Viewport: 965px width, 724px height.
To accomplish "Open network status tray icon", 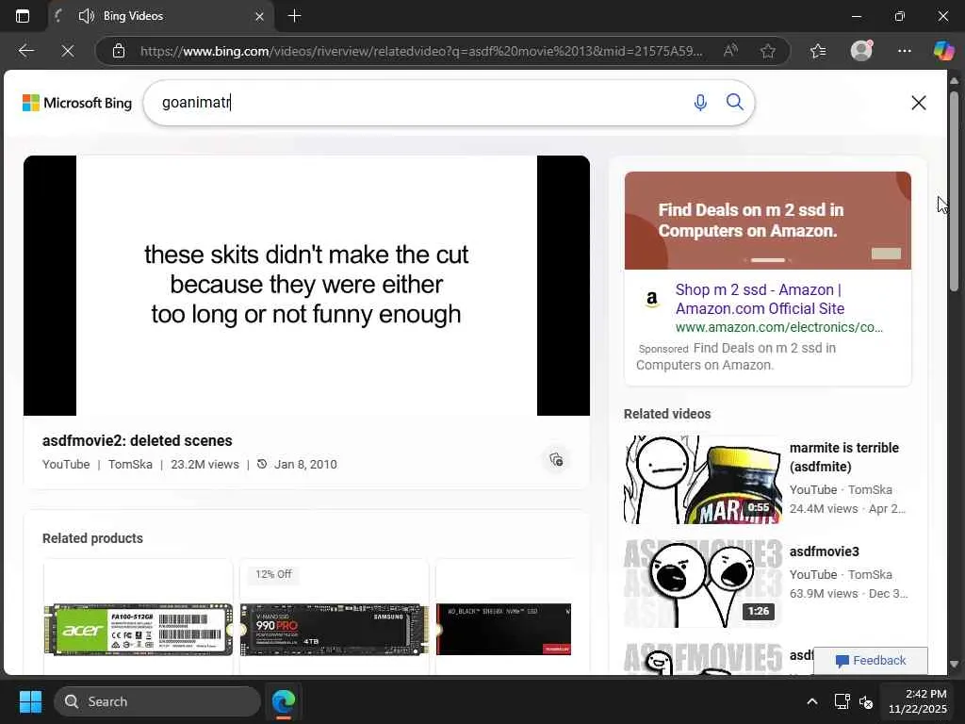I will click(x=842, y=701).
